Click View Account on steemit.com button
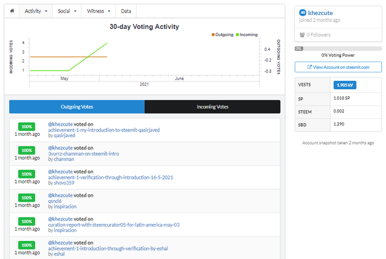The image size is (386, 259). pyautogui.click(x=338, y=67)
